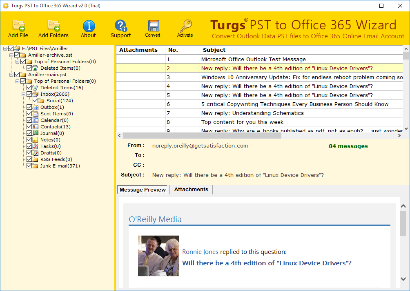Click the Activate key icon

[185, 26]
